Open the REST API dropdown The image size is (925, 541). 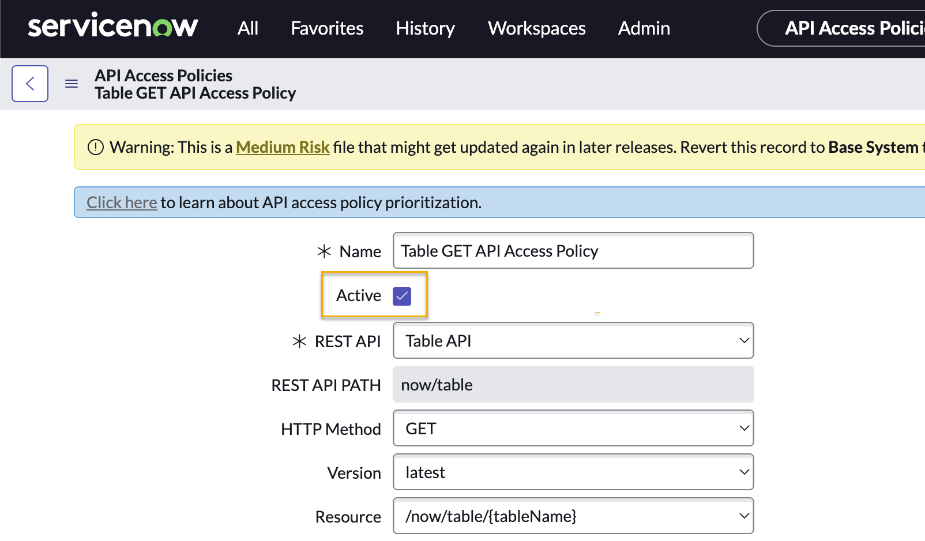(573, 340)
